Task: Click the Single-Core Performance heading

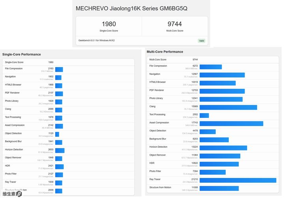Action: pyautogui.click(x=22, y=55)
